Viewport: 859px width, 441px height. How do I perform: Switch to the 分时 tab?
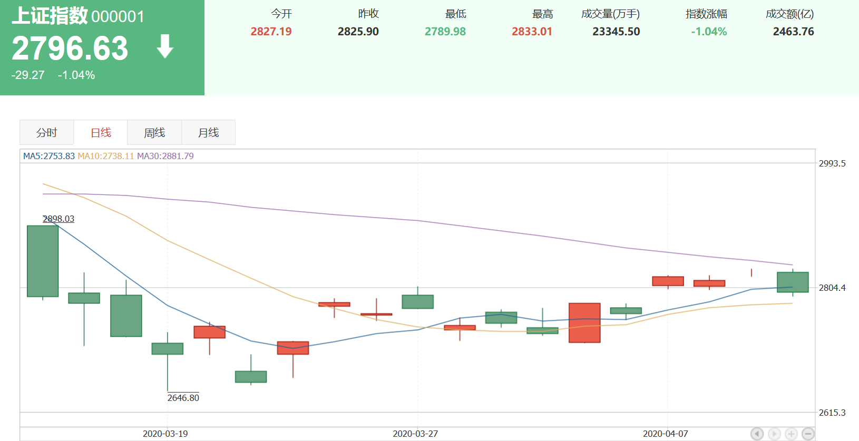pyautogui.click(x=46, y=133)
